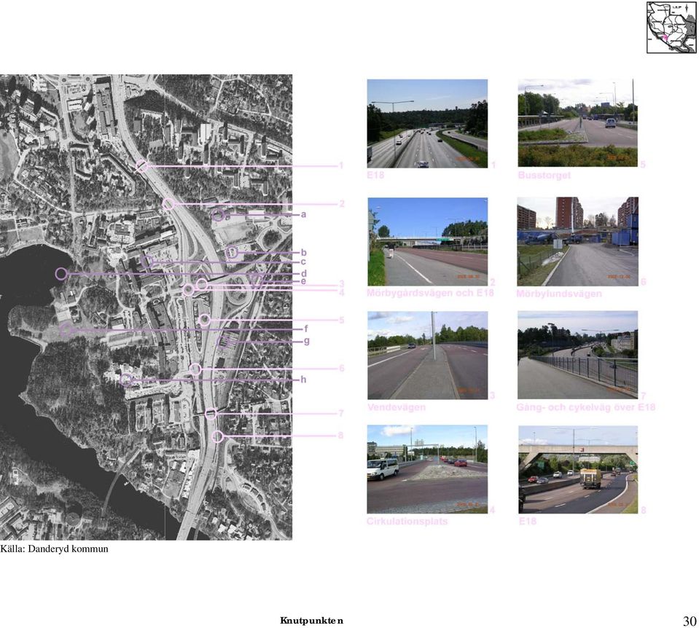Click the circle marker for map point 8
The image size is (699, 628).
click(217, 436)
